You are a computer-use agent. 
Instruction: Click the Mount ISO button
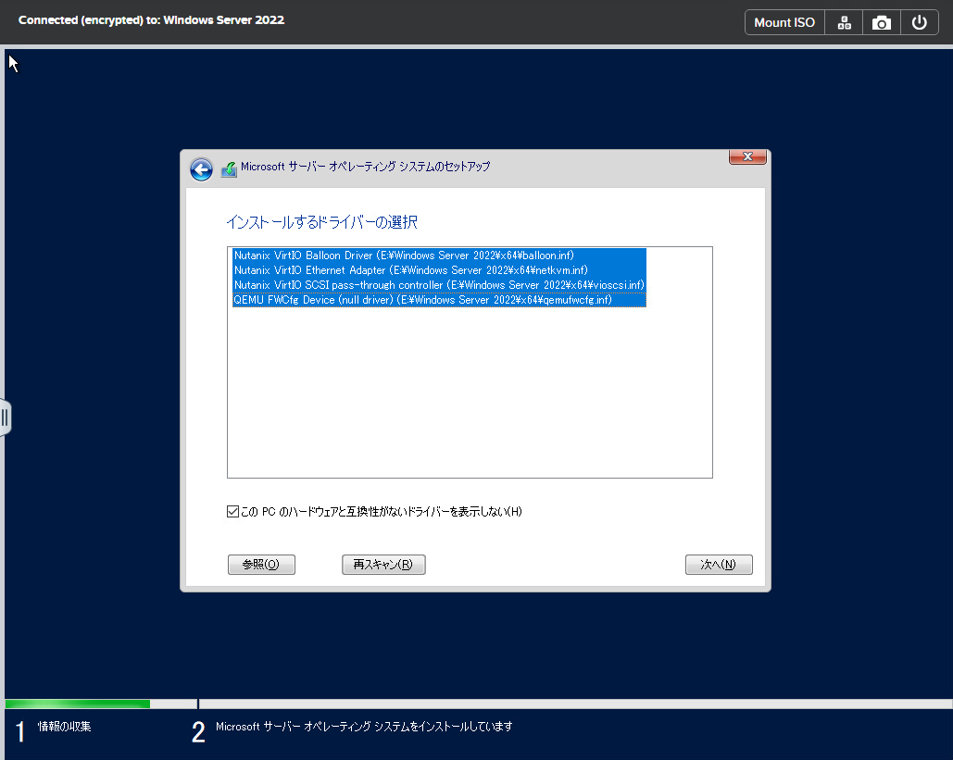tap(784, 22)
